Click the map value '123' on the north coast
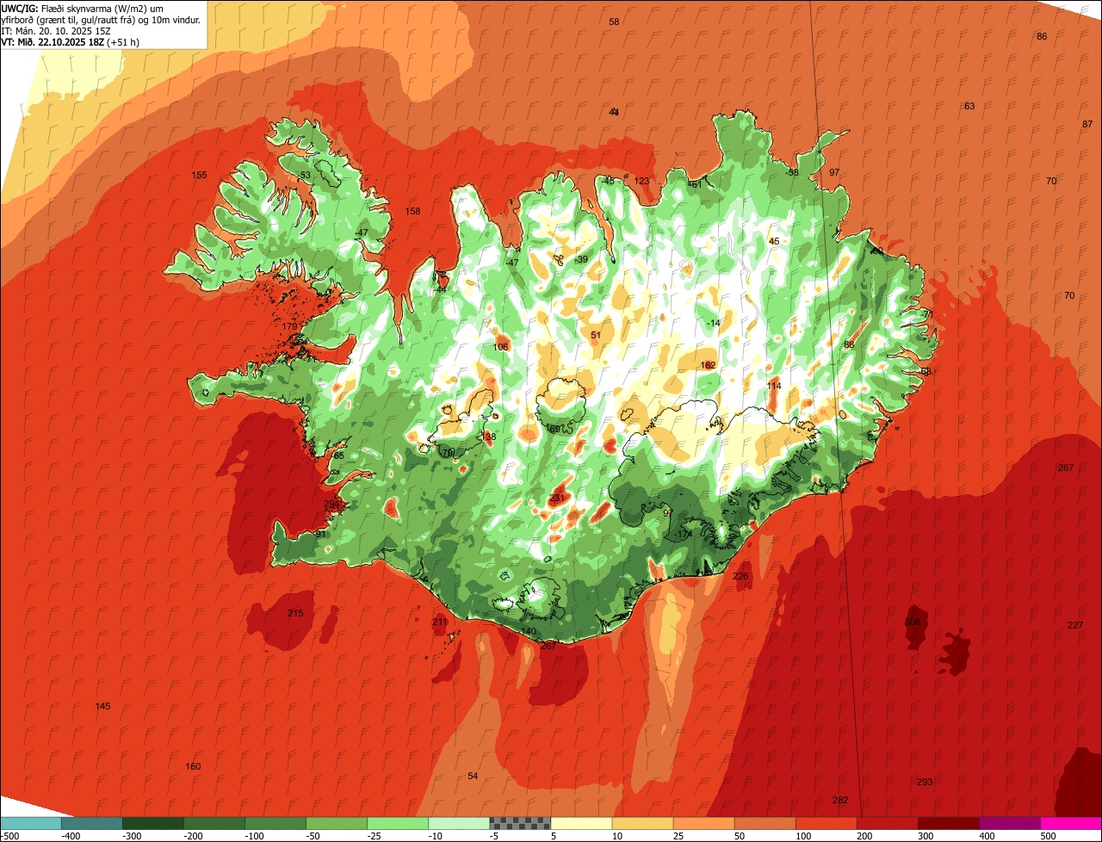 tap(641, 181)
